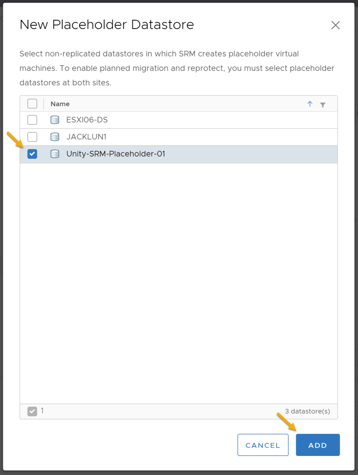This screenshot has height=475, width=358.
Task: Open the Name column filter icon
Action: click(323, 105)
